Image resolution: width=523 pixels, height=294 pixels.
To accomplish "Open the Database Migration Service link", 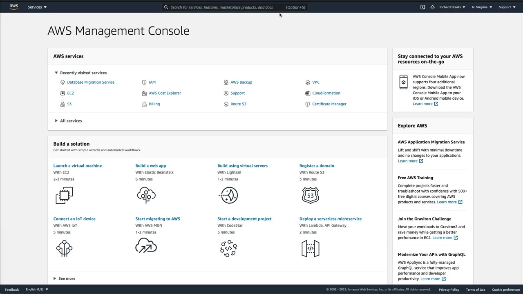I will pyautogui.click(x=91, y=82).
